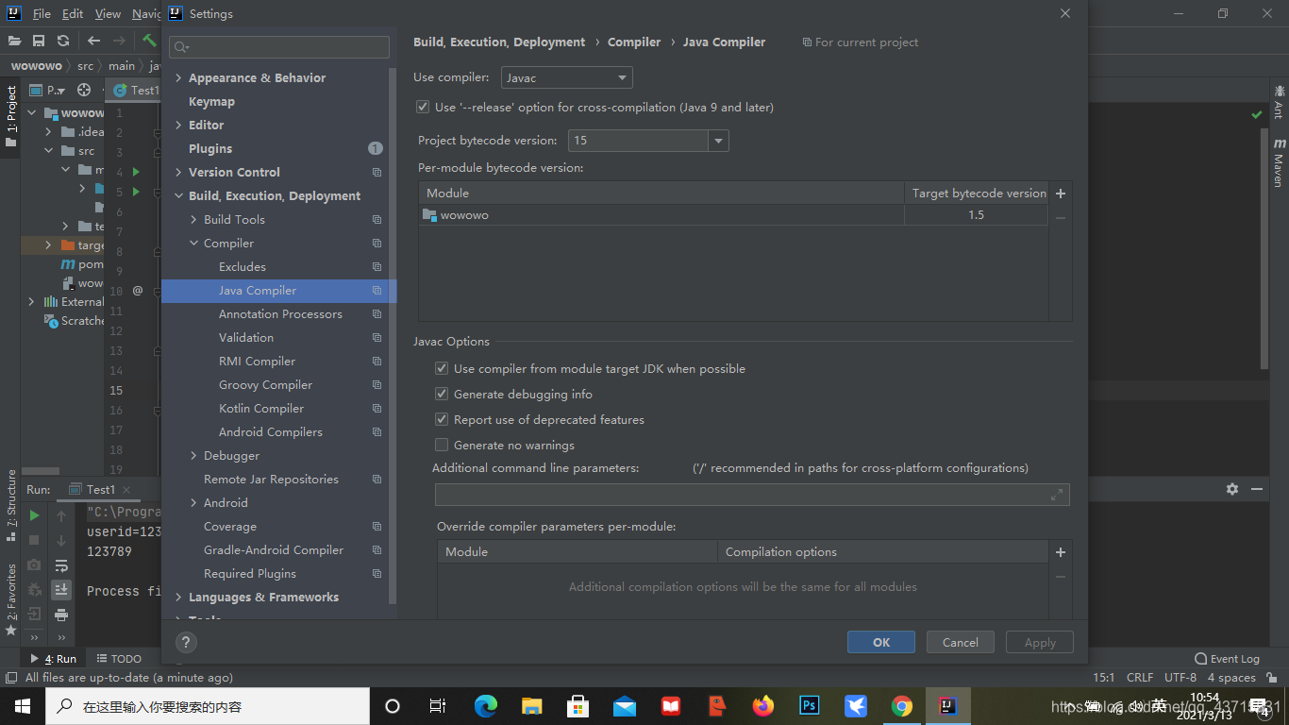Expand Languages & Frameworks section
This screenshot has height=725, width=1289.
[178, 598]
